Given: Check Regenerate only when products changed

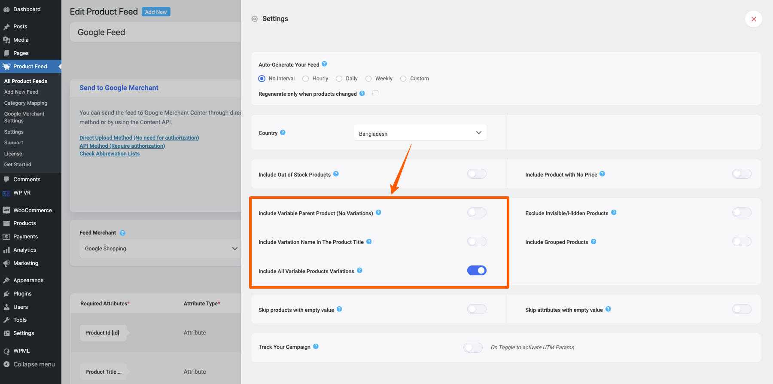Looking at the screenshot, I should (375, 93).
